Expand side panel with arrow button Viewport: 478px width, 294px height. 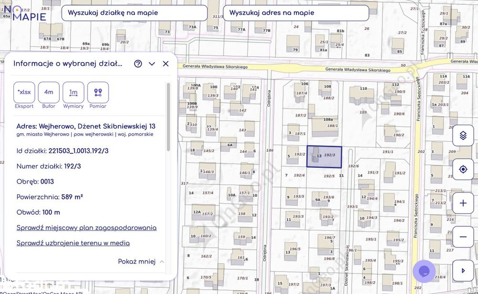[x=463, y=271]
